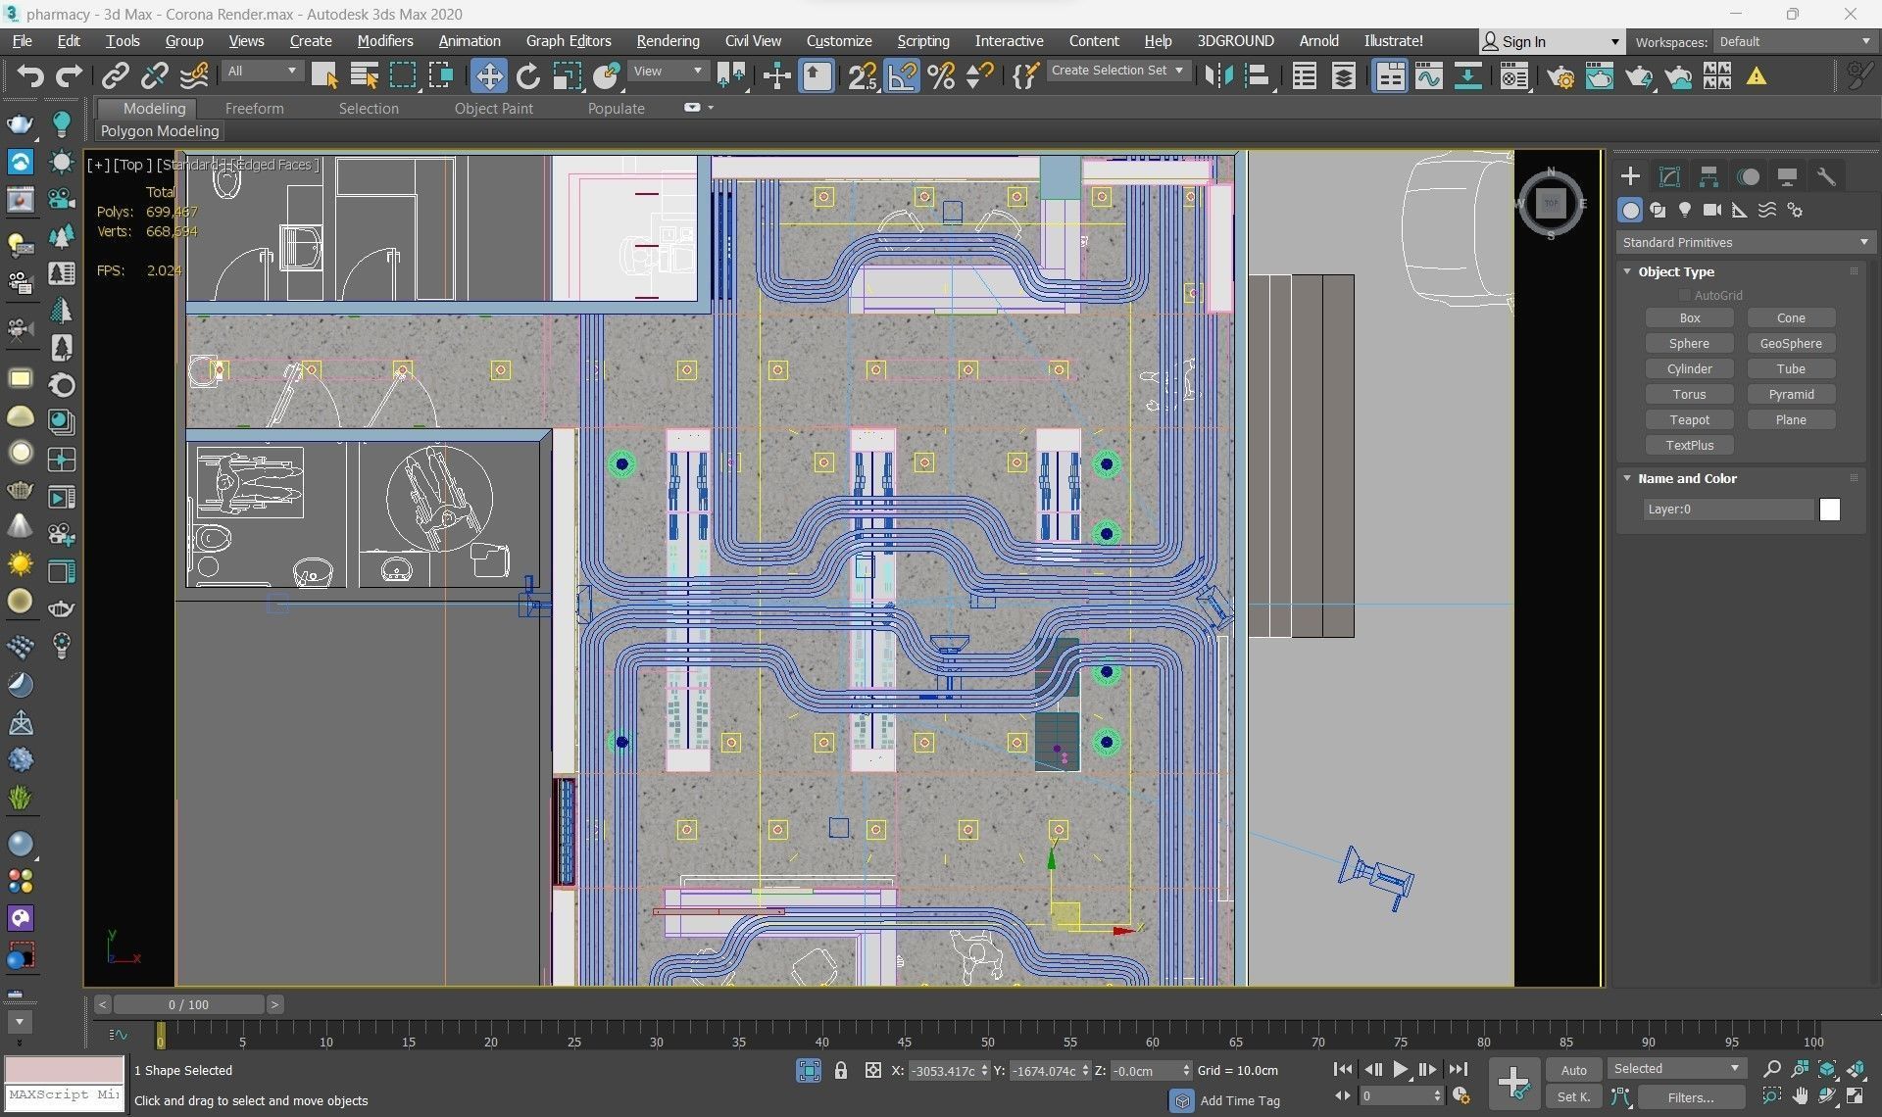The image size is (1882, 1117).
Task: Open the Standard Primitives dropdown
Action: tap(1745, 242)
